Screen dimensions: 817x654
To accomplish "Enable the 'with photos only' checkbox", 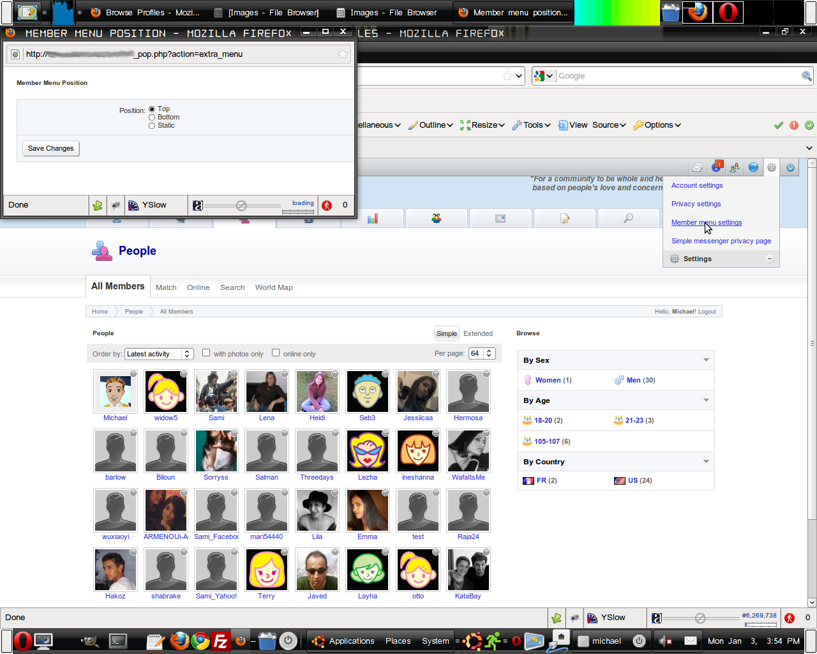I will pos(206,353).
